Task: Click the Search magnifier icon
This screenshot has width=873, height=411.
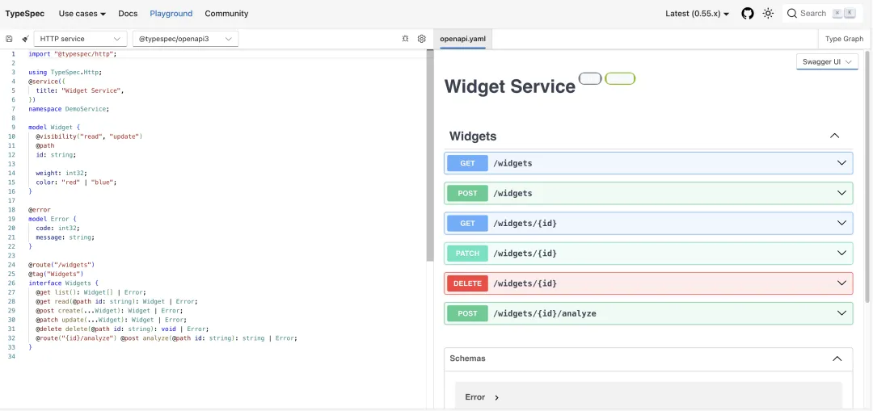Action: (791, 14)
